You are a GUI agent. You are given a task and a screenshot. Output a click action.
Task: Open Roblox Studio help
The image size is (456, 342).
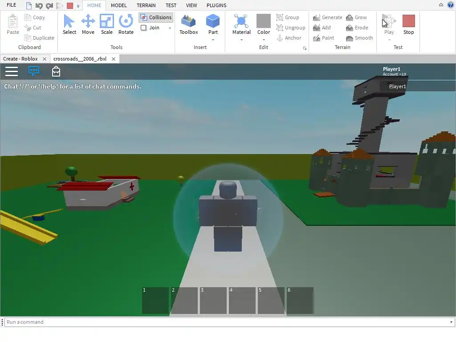click(x=451, y=5)
